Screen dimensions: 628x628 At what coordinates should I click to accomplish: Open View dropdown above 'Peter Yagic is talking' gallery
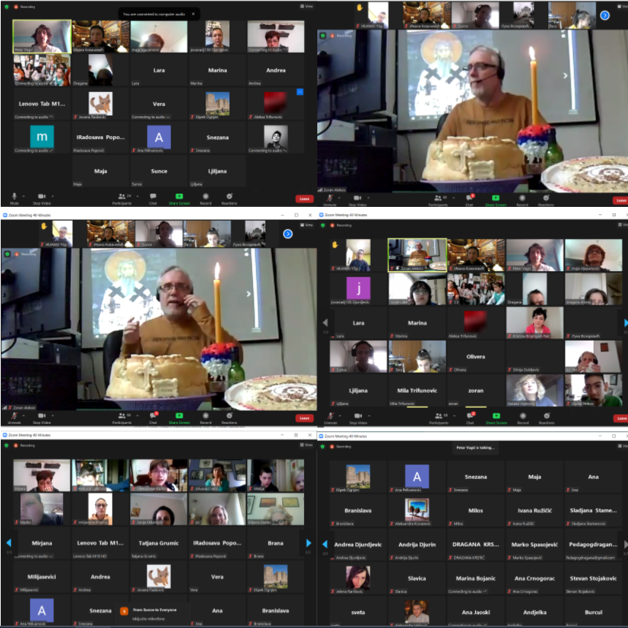(x=621, y=444)
